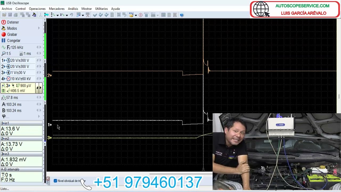Adjust marker B 103.24 ms arrows
The height and width of the screenshot is (192, 341).
[x=39, y=110]
